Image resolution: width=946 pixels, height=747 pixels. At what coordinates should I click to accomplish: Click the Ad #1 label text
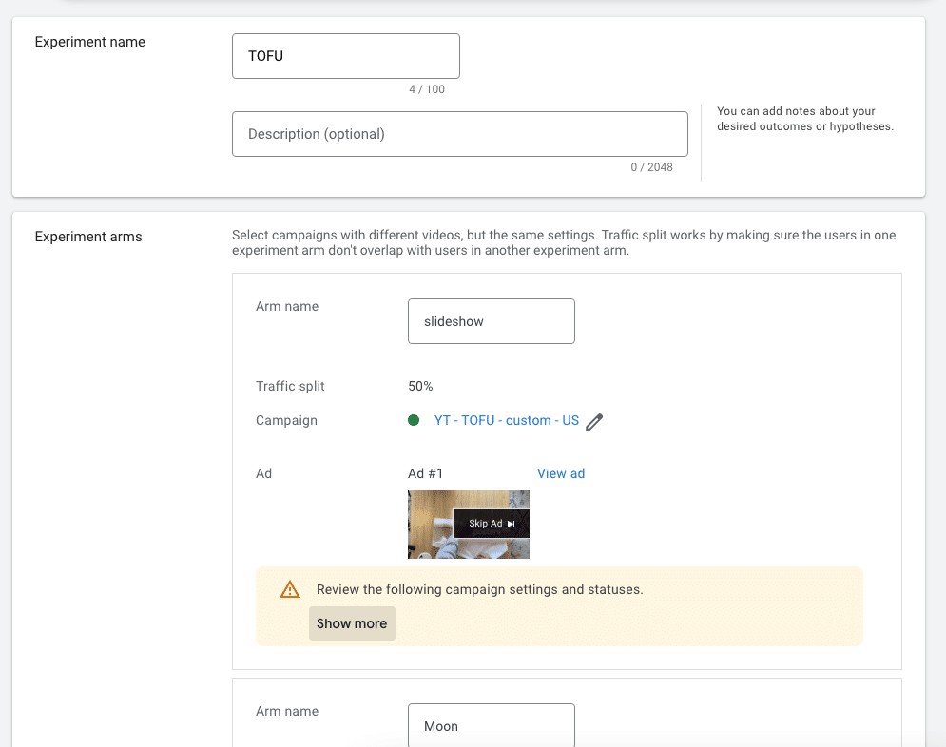coord(425,473)
